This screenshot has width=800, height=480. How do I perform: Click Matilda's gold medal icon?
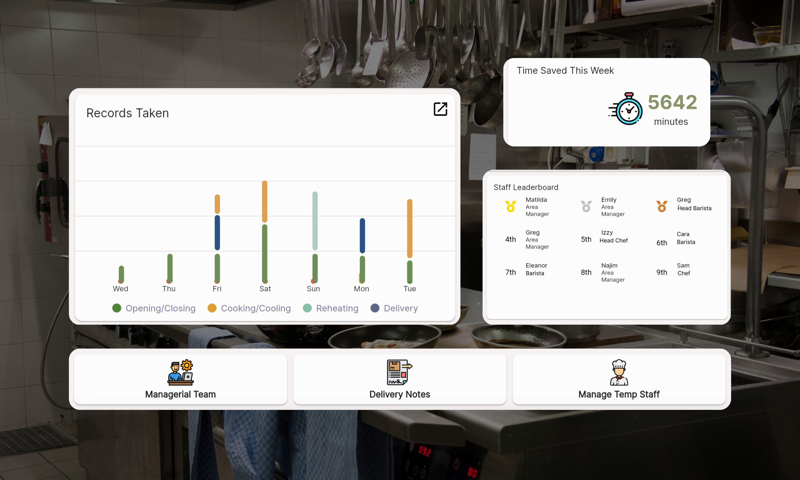510,206
